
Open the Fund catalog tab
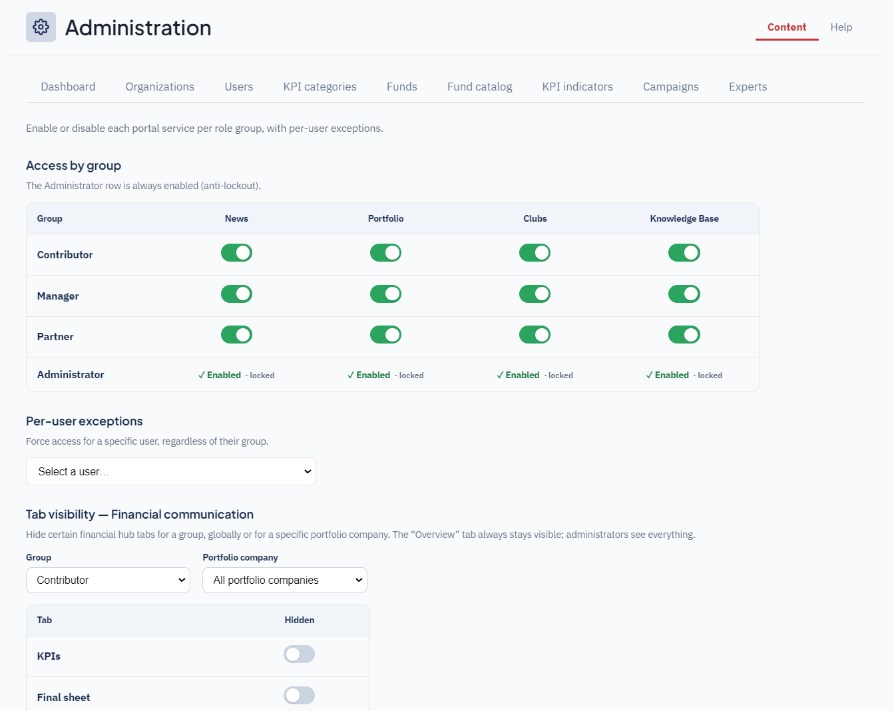tap(480, 87)
